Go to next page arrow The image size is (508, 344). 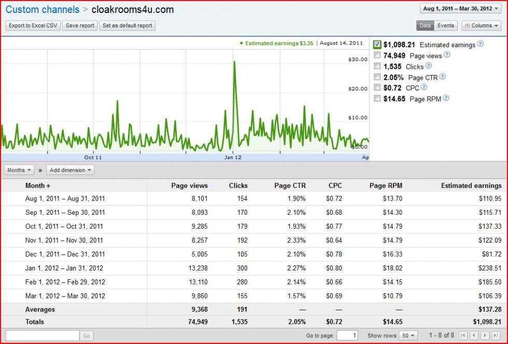pyautogui.click(x=485, y=336)
